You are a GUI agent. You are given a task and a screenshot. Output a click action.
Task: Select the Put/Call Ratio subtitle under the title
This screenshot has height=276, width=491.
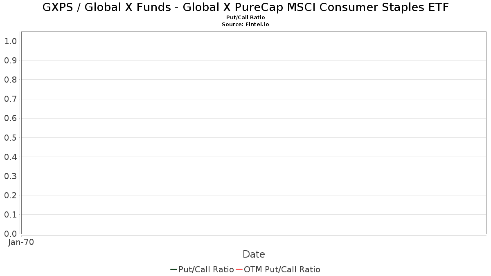(245, 18)
